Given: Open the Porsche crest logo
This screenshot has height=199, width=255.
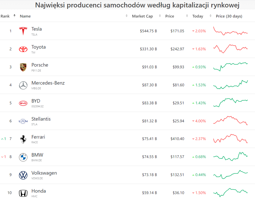Looking at the screenshot, I should tap(23, 67).
